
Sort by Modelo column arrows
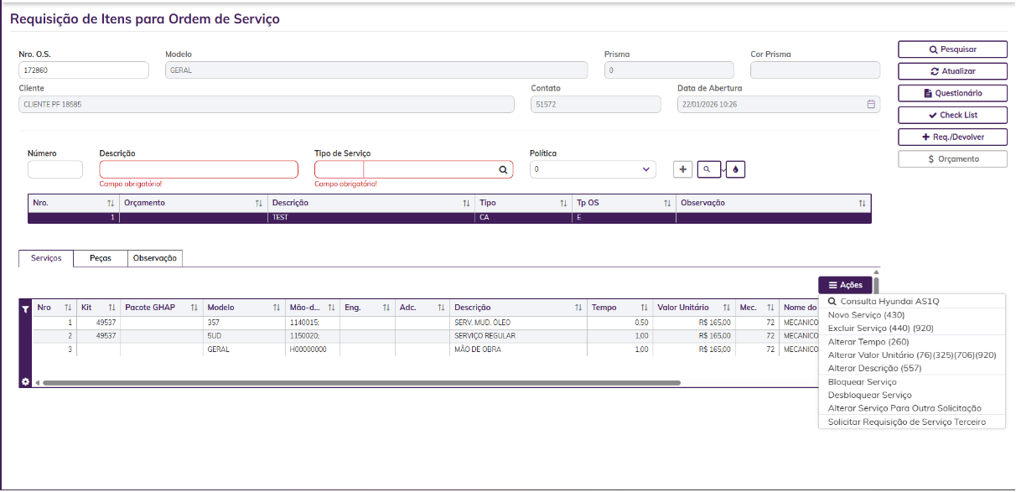[276, 308]
